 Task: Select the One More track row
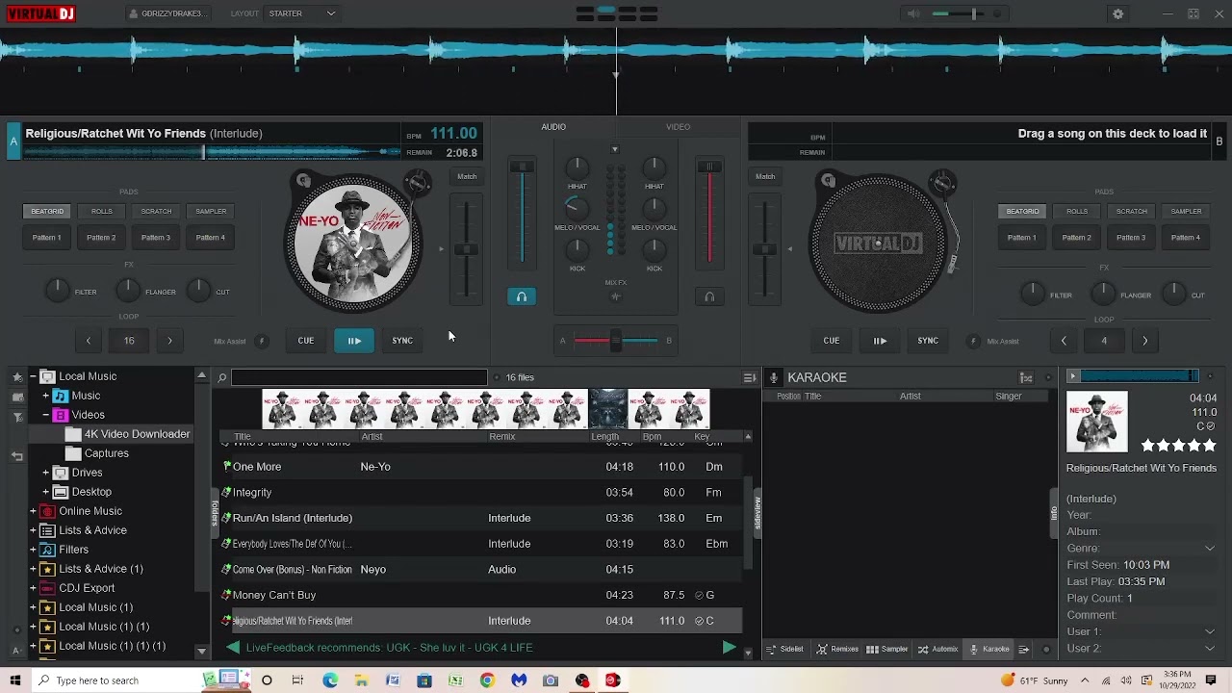pyautogui.click(x=479, y=467)
